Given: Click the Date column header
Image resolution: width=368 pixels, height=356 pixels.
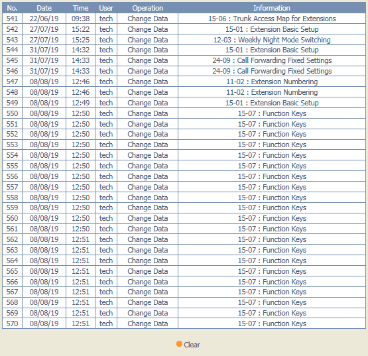Looking at the screenshot, I should [x=44, y=8].
